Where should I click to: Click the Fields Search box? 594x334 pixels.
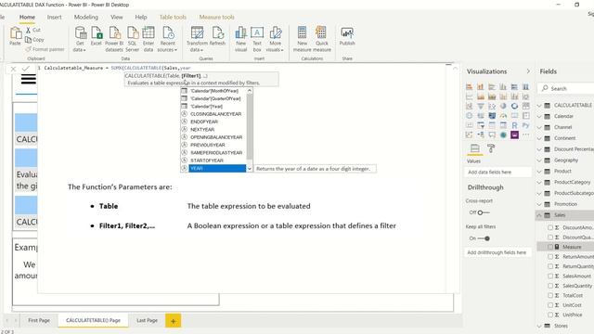point(566,88)
